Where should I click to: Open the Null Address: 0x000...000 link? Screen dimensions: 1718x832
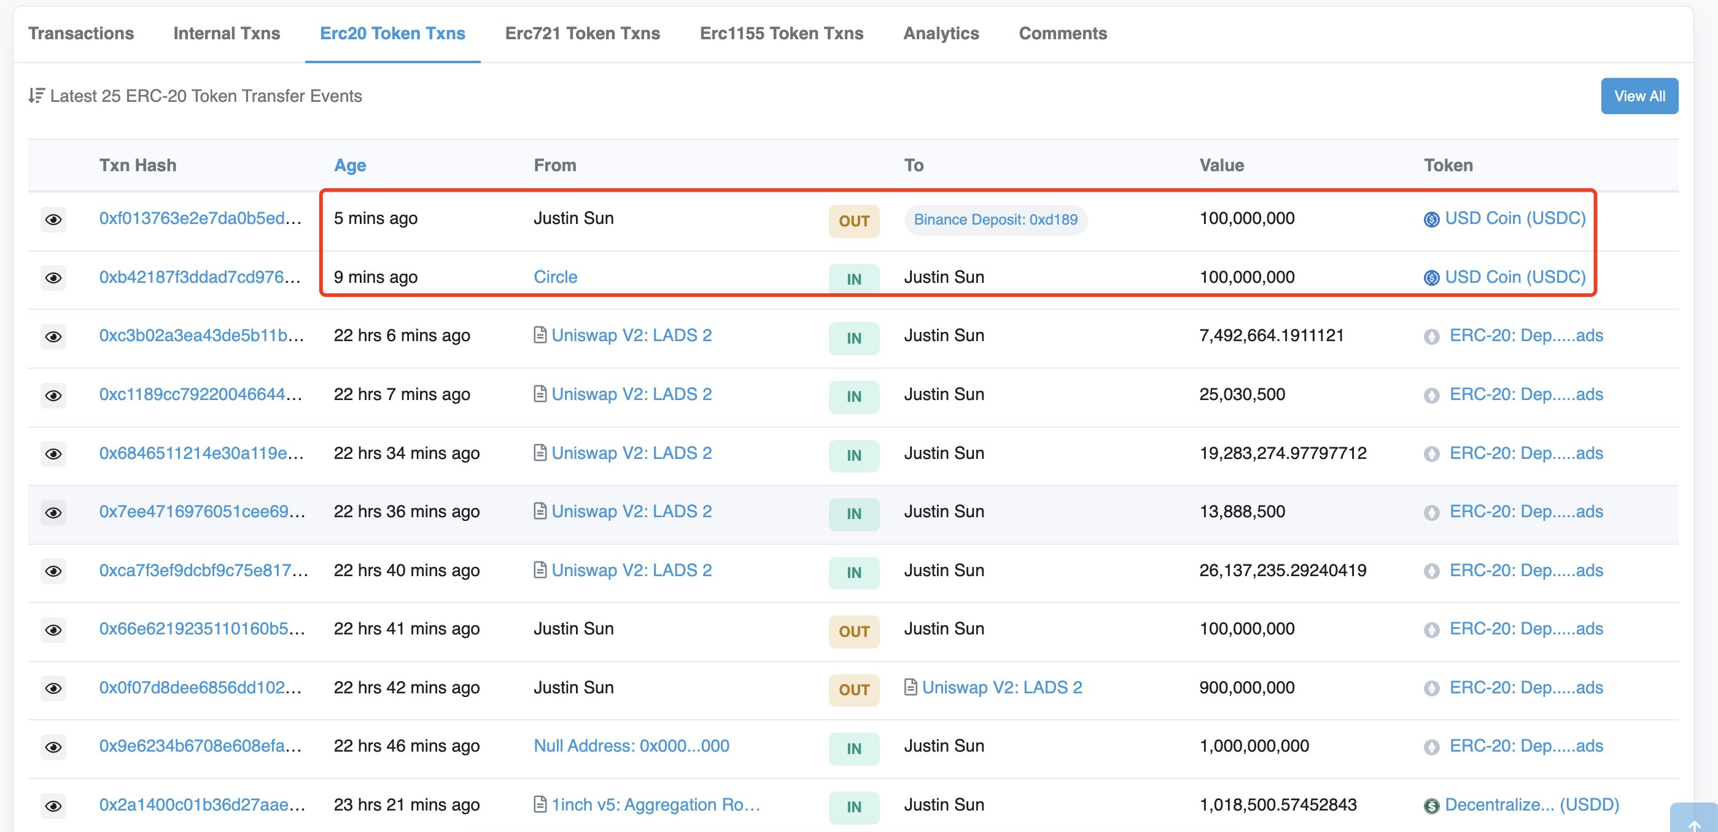(x=631, y=746)
